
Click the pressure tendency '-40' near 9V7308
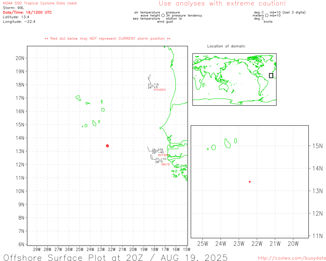click(161, 152)
